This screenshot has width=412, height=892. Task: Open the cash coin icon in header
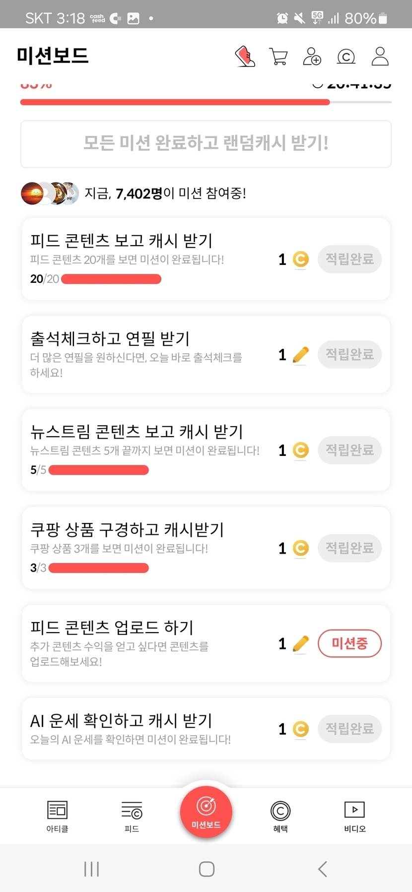pos(346,57)
